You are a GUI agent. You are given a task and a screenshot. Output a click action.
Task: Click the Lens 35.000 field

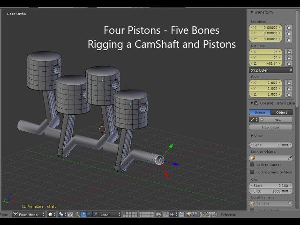point(271,145)
